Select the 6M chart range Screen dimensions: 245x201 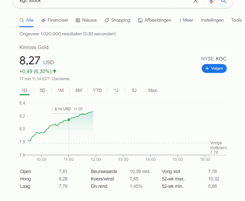click(x=78, y=90)
